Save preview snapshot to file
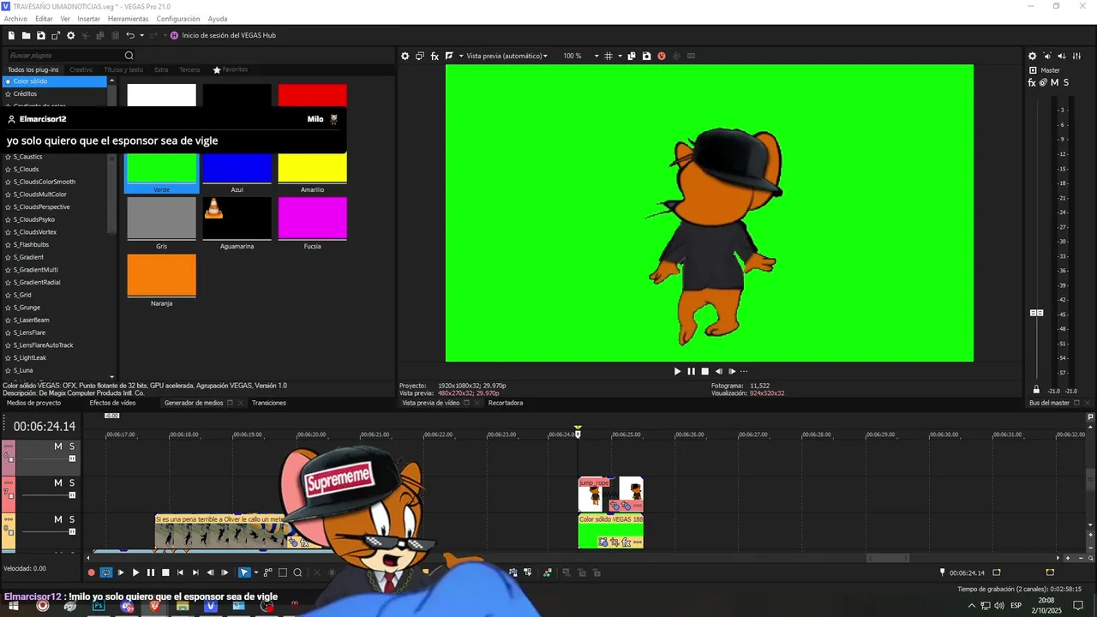The width and height of the screenshot is (1097, 617). coord(646,56)
